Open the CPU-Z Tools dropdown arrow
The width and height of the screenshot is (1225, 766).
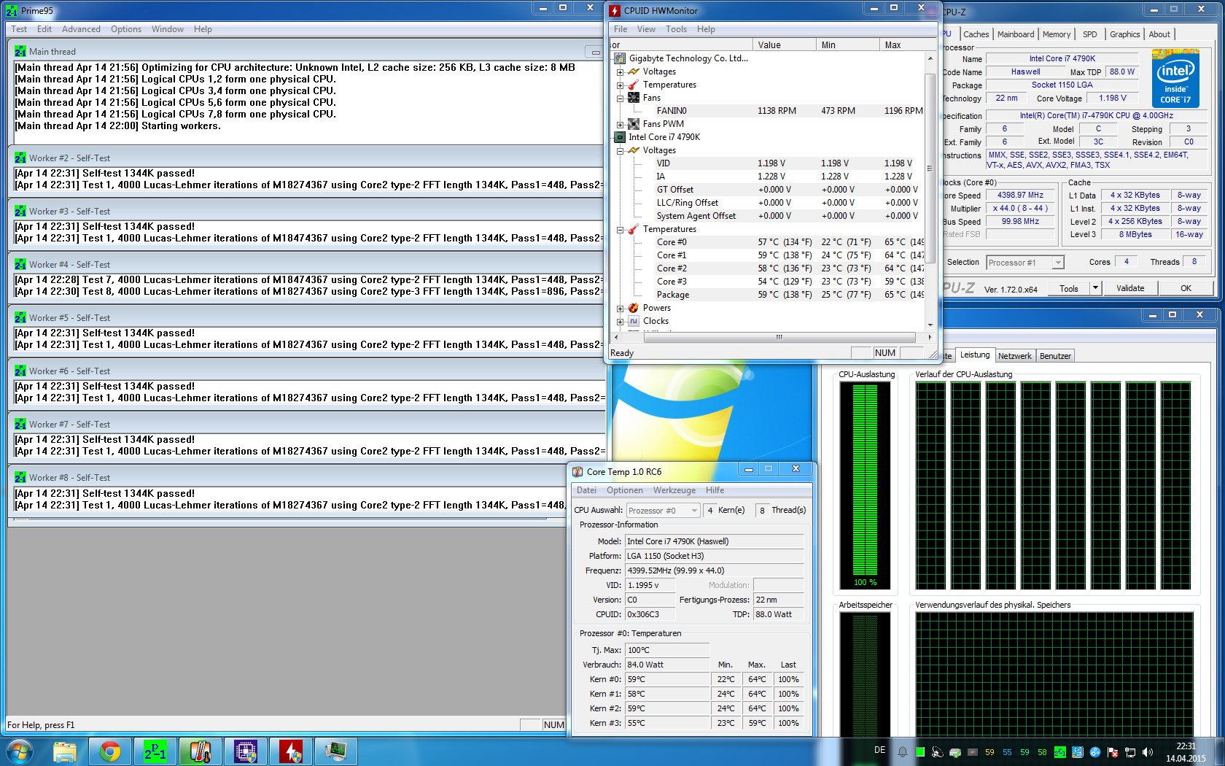(x=1095, y=288)
